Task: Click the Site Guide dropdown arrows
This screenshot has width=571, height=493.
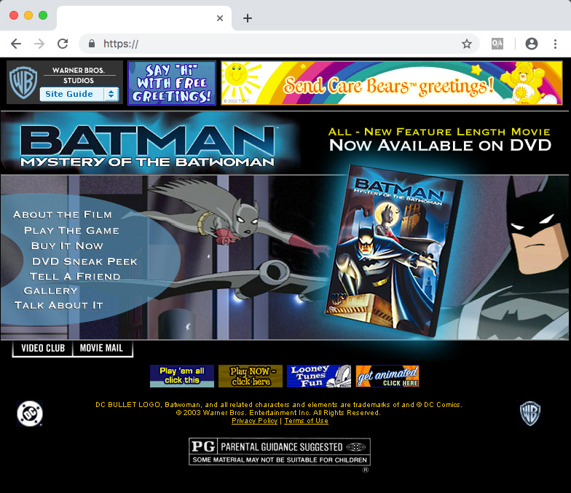Action: point(111,95)
